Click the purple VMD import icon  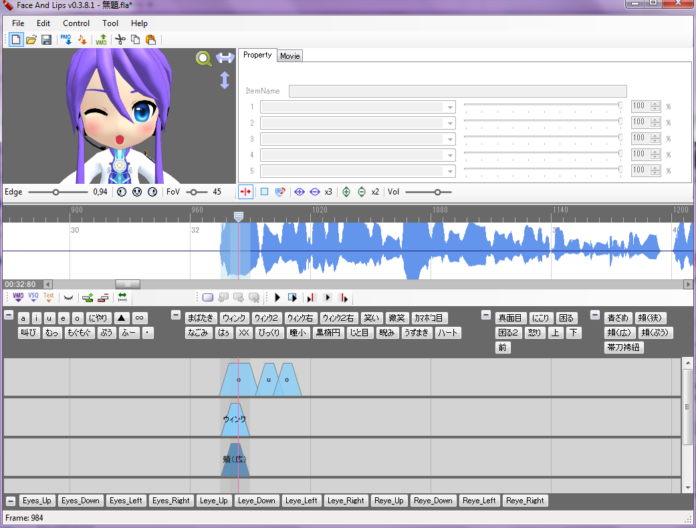click(18, 297)
